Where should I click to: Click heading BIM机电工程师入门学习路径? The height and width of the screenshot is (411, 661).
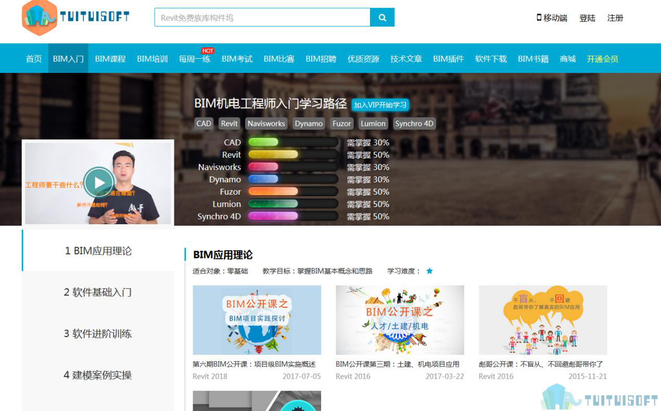270,104
